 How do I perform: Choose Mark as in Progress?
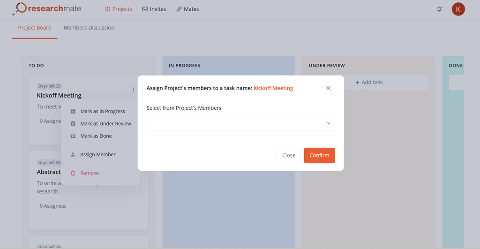point(100,111)
